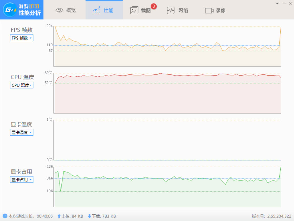This screenshot has height=221, width=294.
Task: Click the bar chart 性能 icon
Action: (96, 10)
